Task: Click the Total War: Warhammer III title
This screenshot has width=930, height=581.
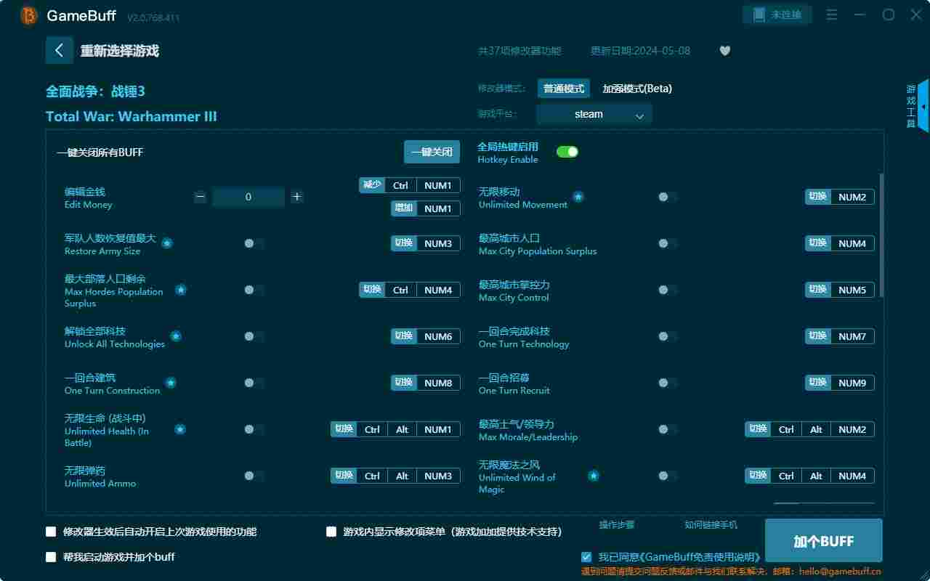Action: (x=132, y=116)
